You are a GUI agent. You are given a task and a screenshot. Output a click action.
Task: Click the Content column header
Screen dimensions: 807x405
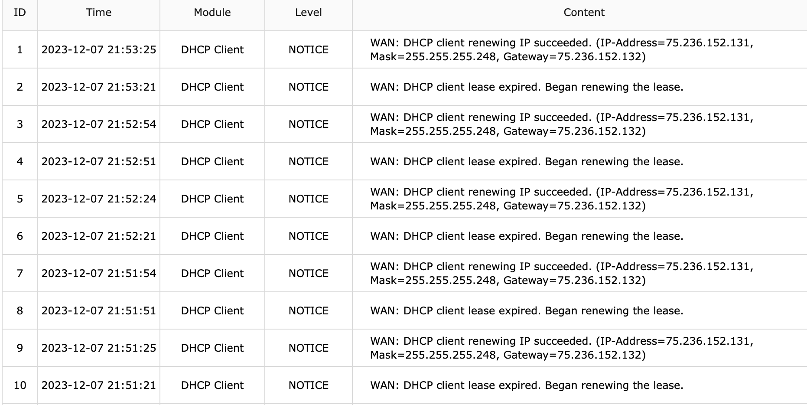point(584,13)
